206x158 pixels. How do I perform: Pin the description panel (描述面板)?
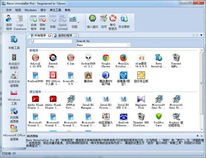197,136
